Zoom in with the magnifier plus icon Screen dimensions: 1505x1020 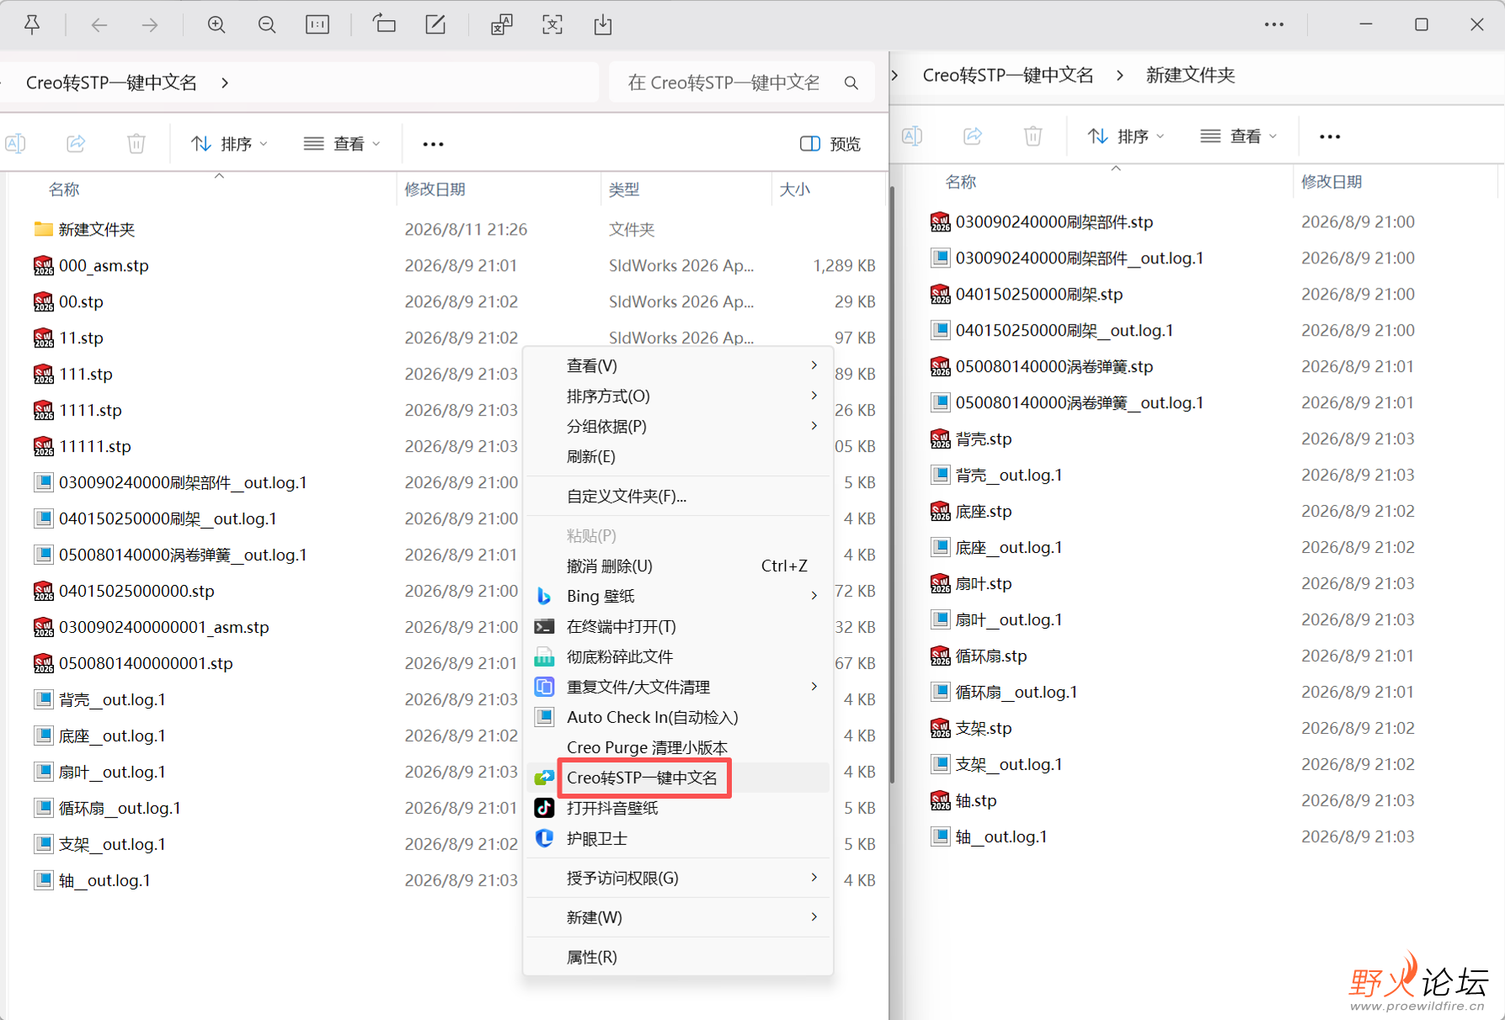(216, 25)
